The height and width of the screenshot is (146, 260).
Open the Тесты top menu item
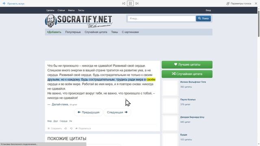81,10
